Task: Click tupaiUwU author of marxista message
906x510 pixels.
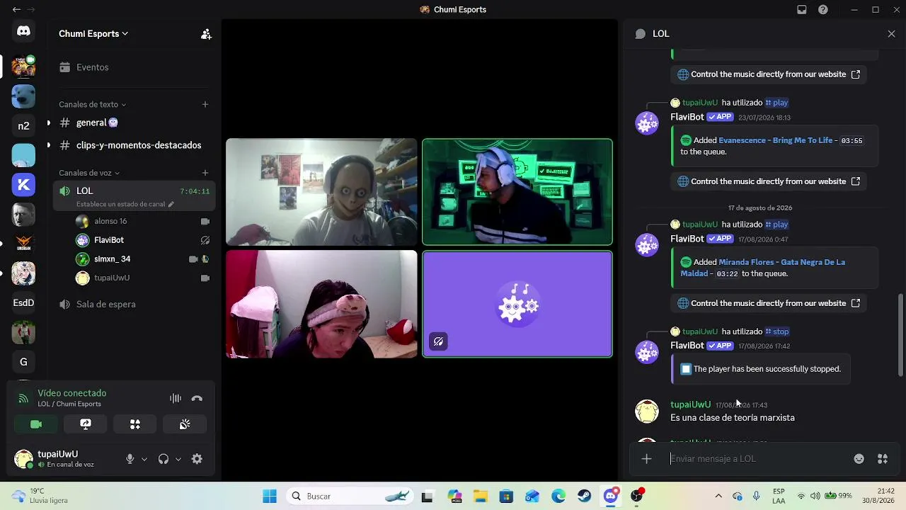Action: [690, 404]
